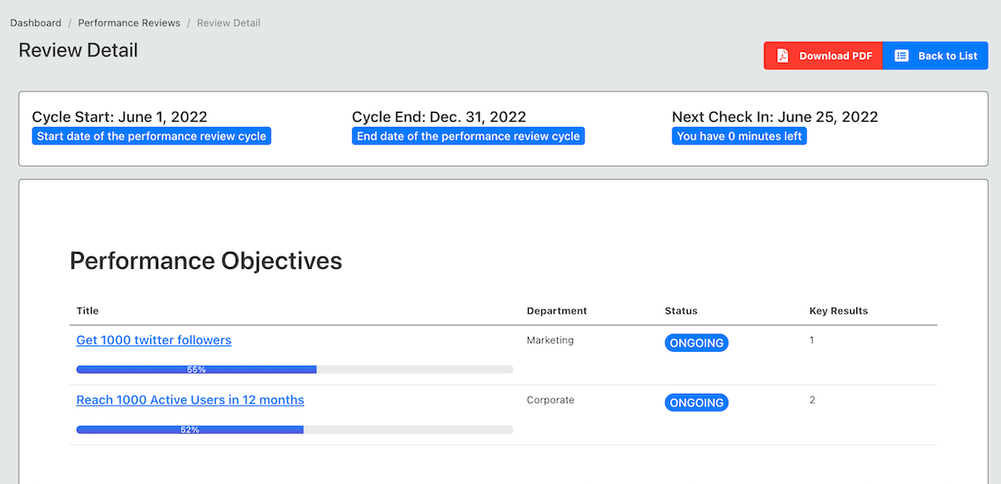The height and width of the screenshot is (484, 1001).
Task: Click the Title column header
Action: [x=87, y=311]
